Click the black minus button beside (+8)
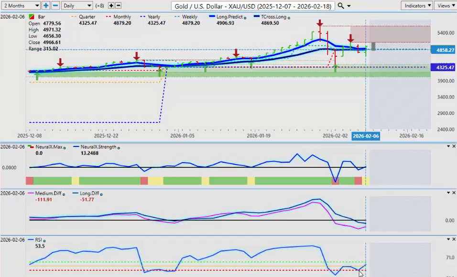This screenshot has height=277, width=457. tap(118, 6)
